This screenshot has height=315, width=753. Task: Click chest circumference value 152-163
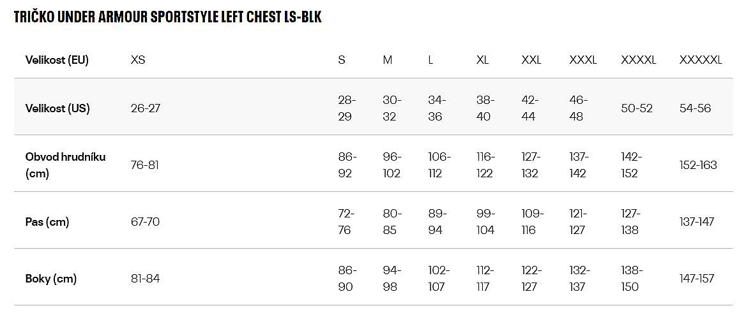click(698, 165)
